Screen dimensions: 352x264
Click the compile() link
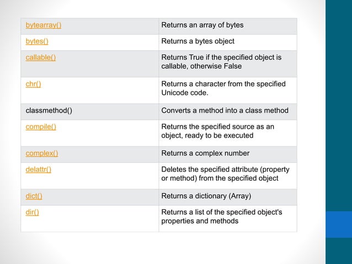[x=41, y=126]
